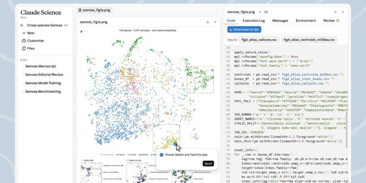This screenshot has height=183, width=366.
Task: Open the Samosa Model Training conversation
Action: click(43, 83)
